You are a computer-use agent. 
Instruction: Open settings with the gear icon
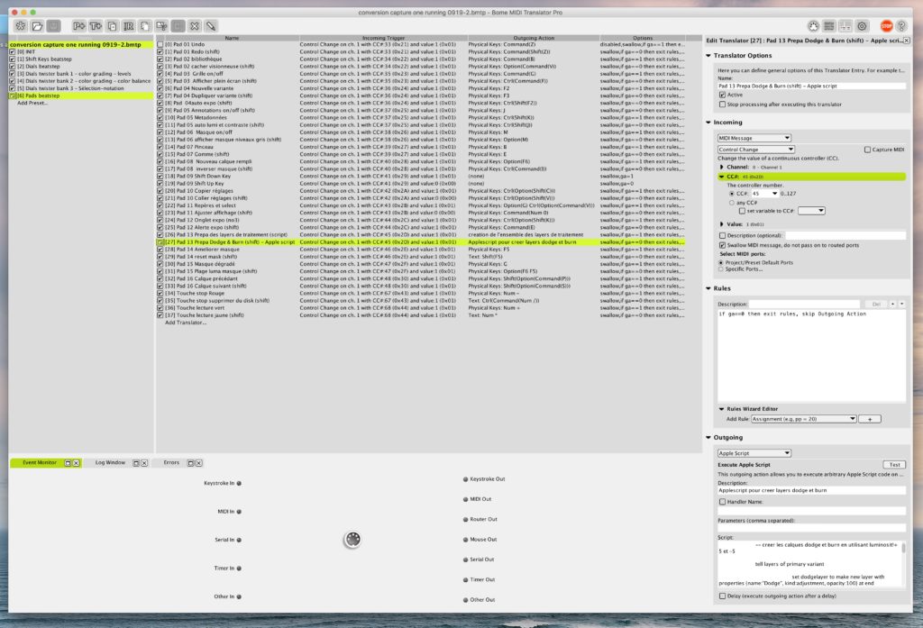863,26
